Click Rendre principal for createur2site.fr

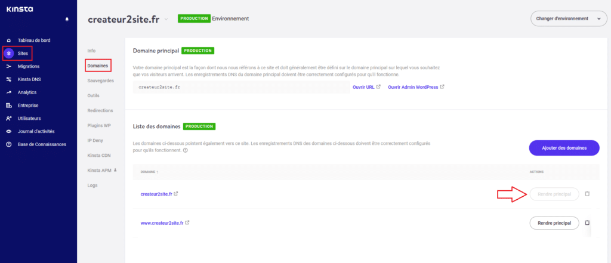coord(554,194)
